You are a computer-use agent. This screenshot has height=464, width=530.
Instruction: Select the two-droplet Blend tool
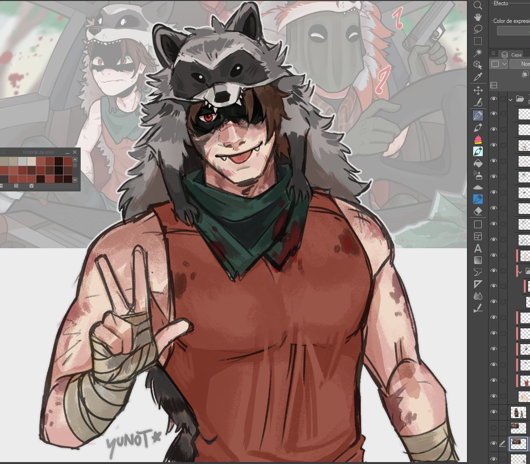(x=477, y=296)
